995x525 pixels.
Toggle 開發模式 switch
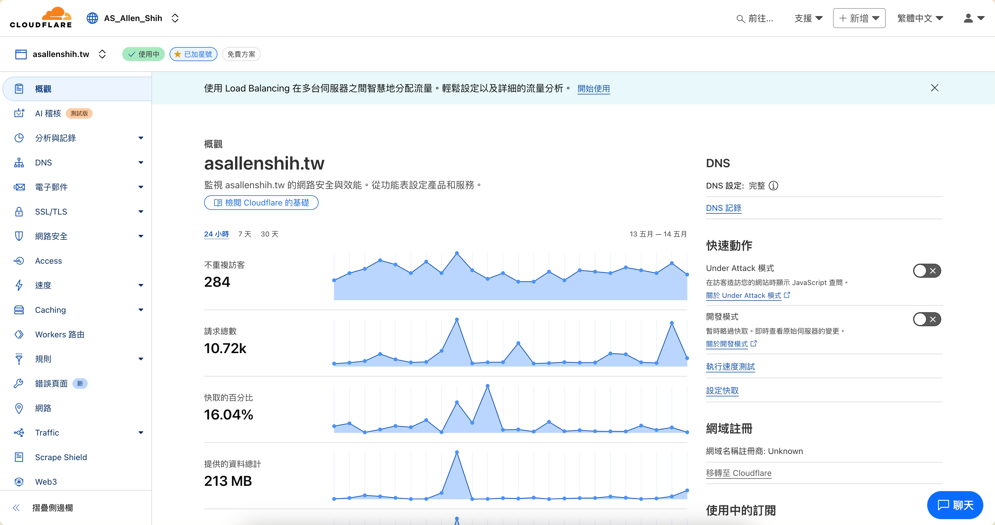927,320
